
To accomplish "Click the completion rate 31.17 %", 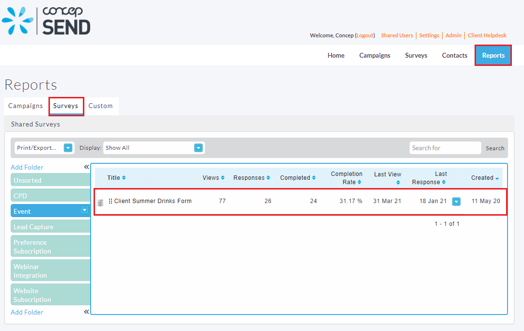I will [351, 201].
